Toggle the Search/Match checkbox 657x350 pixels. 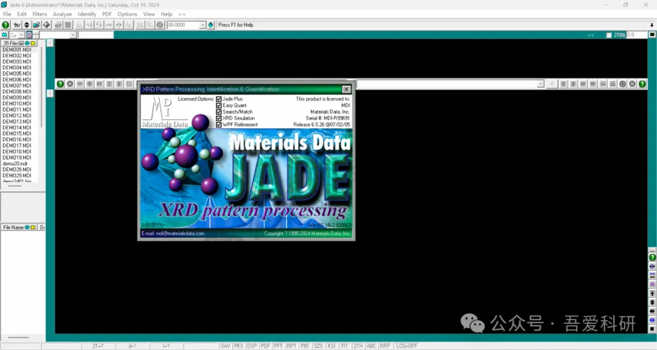pyautogui.click(x=219, y=112)
